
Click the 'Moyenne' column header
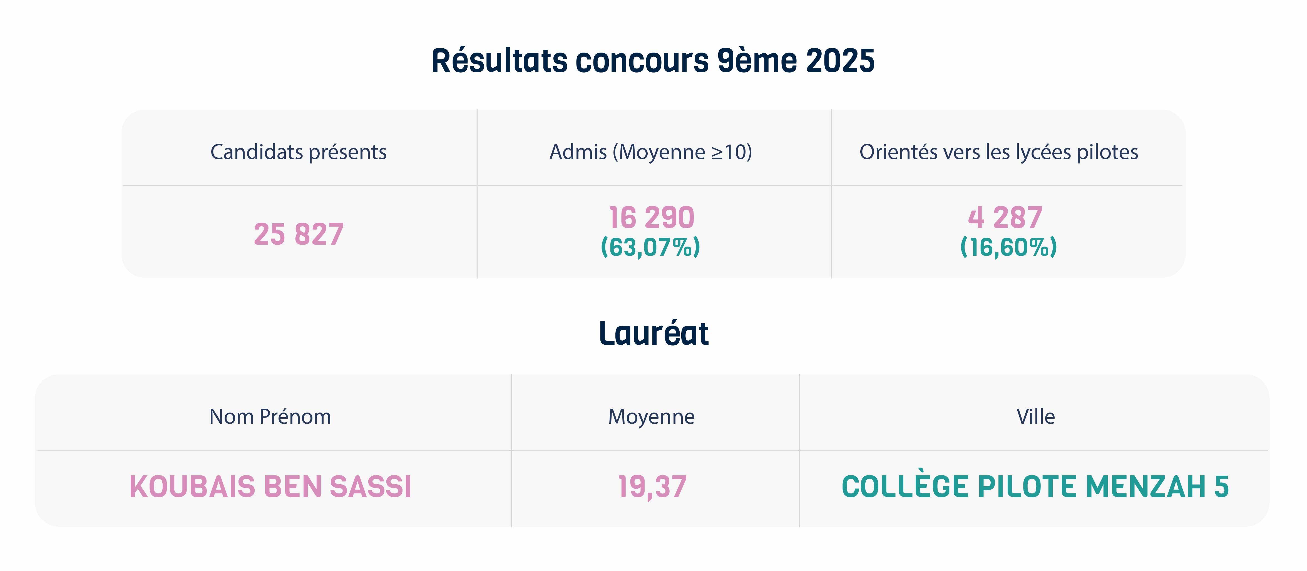tap(652, 417)
